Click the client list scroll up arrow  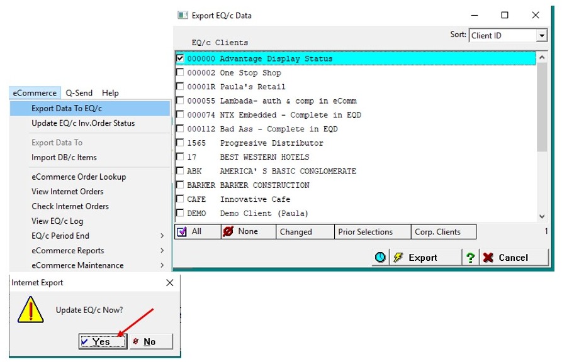[x=542, y=58]
